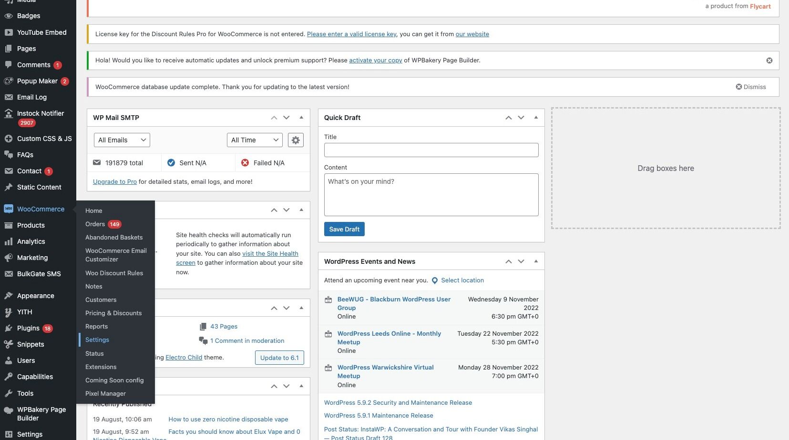The height and width of the screenshot is (440, 789).
Task: Open the Media library icon
Action: (x=8, y=1)
